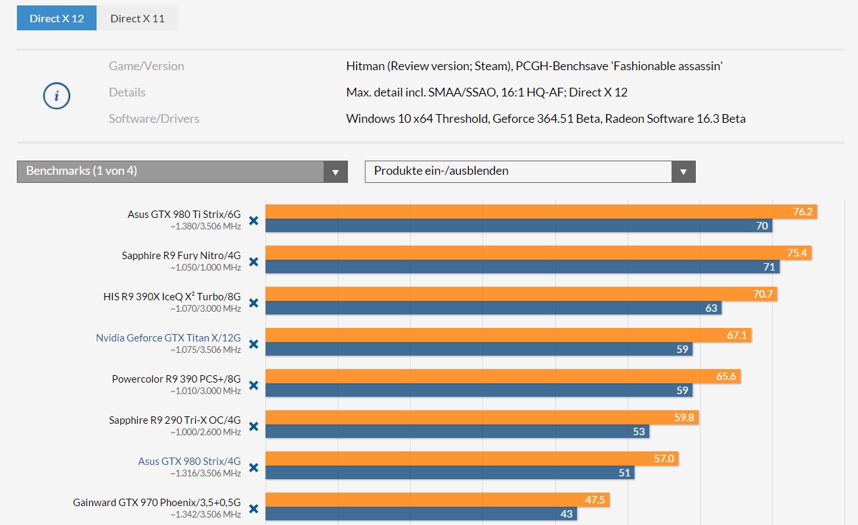Click the orange 75.4 bar
This screenshot has height=525, width=858.
tap(538, 252)
